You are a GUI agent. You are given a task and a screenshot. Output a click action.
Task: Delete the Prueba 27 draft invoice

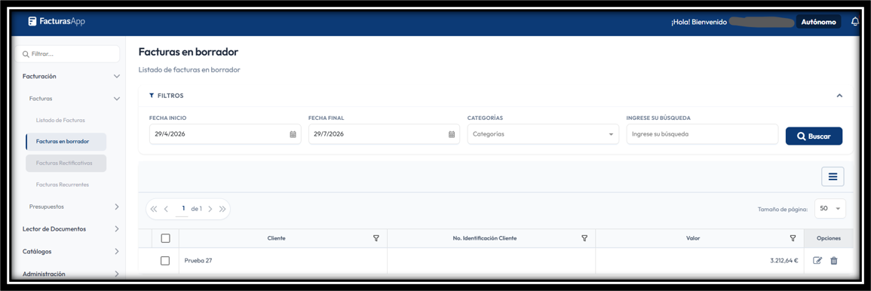click(x=833, y=260)
